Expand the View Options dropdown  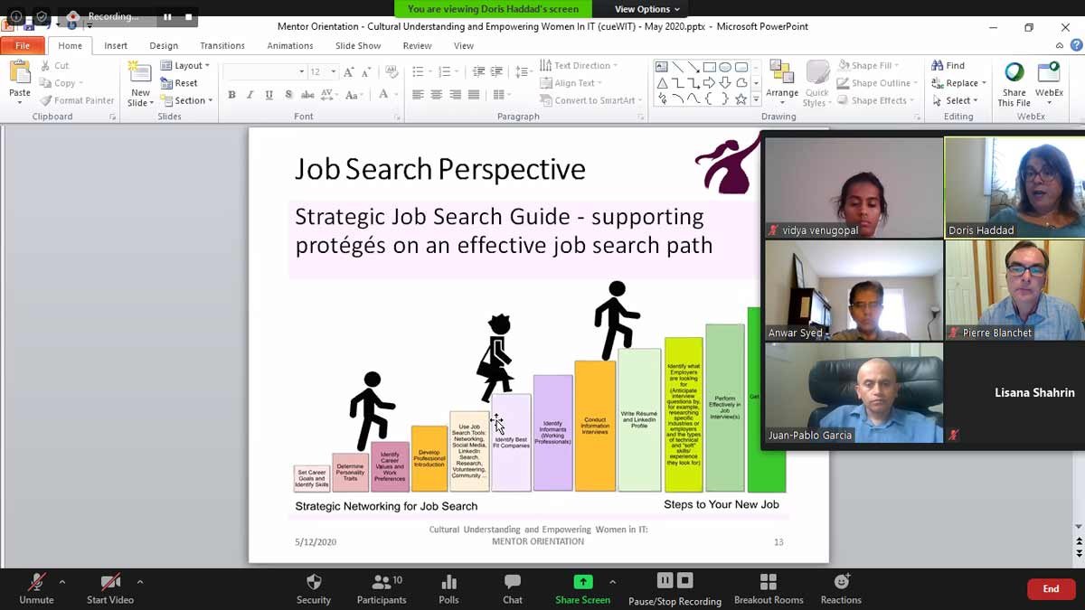[646, 9]
